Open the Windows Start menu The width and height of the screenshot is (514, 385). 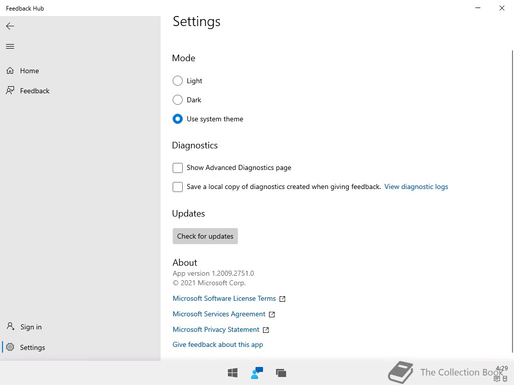(x=232, y=372)
